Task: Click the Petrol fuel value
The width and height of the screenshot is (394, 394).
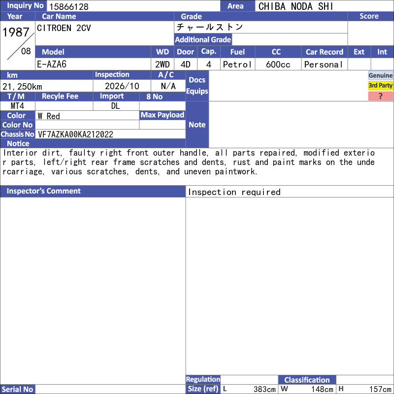Action: [x=237, y=65]
